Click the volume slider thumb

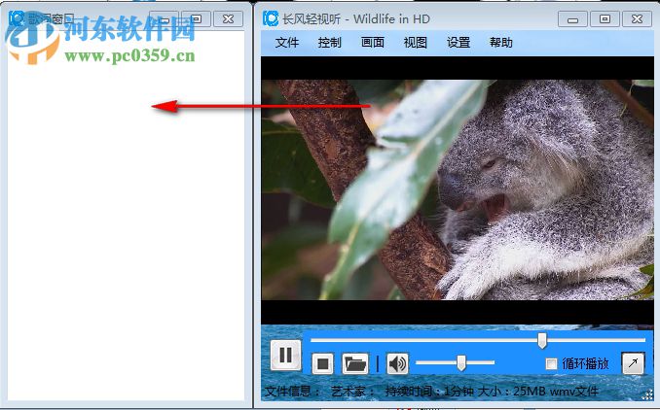point(461,362)
